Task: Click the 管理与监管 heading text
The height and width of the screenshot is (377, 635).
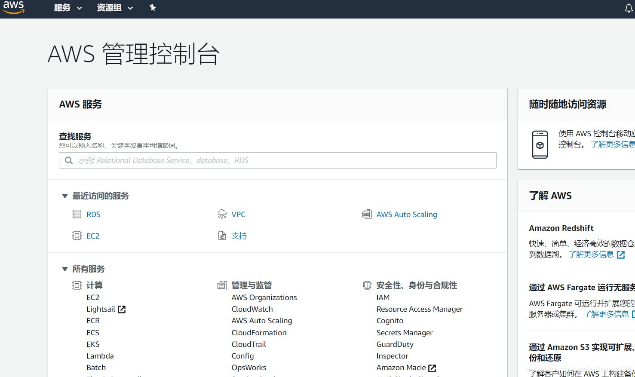Action: tap(252, 285)
